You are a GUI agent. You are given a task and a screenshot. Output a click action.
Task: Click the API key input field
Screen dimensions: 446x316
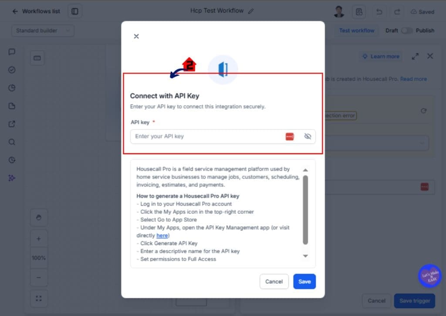[x=223, y=136]
